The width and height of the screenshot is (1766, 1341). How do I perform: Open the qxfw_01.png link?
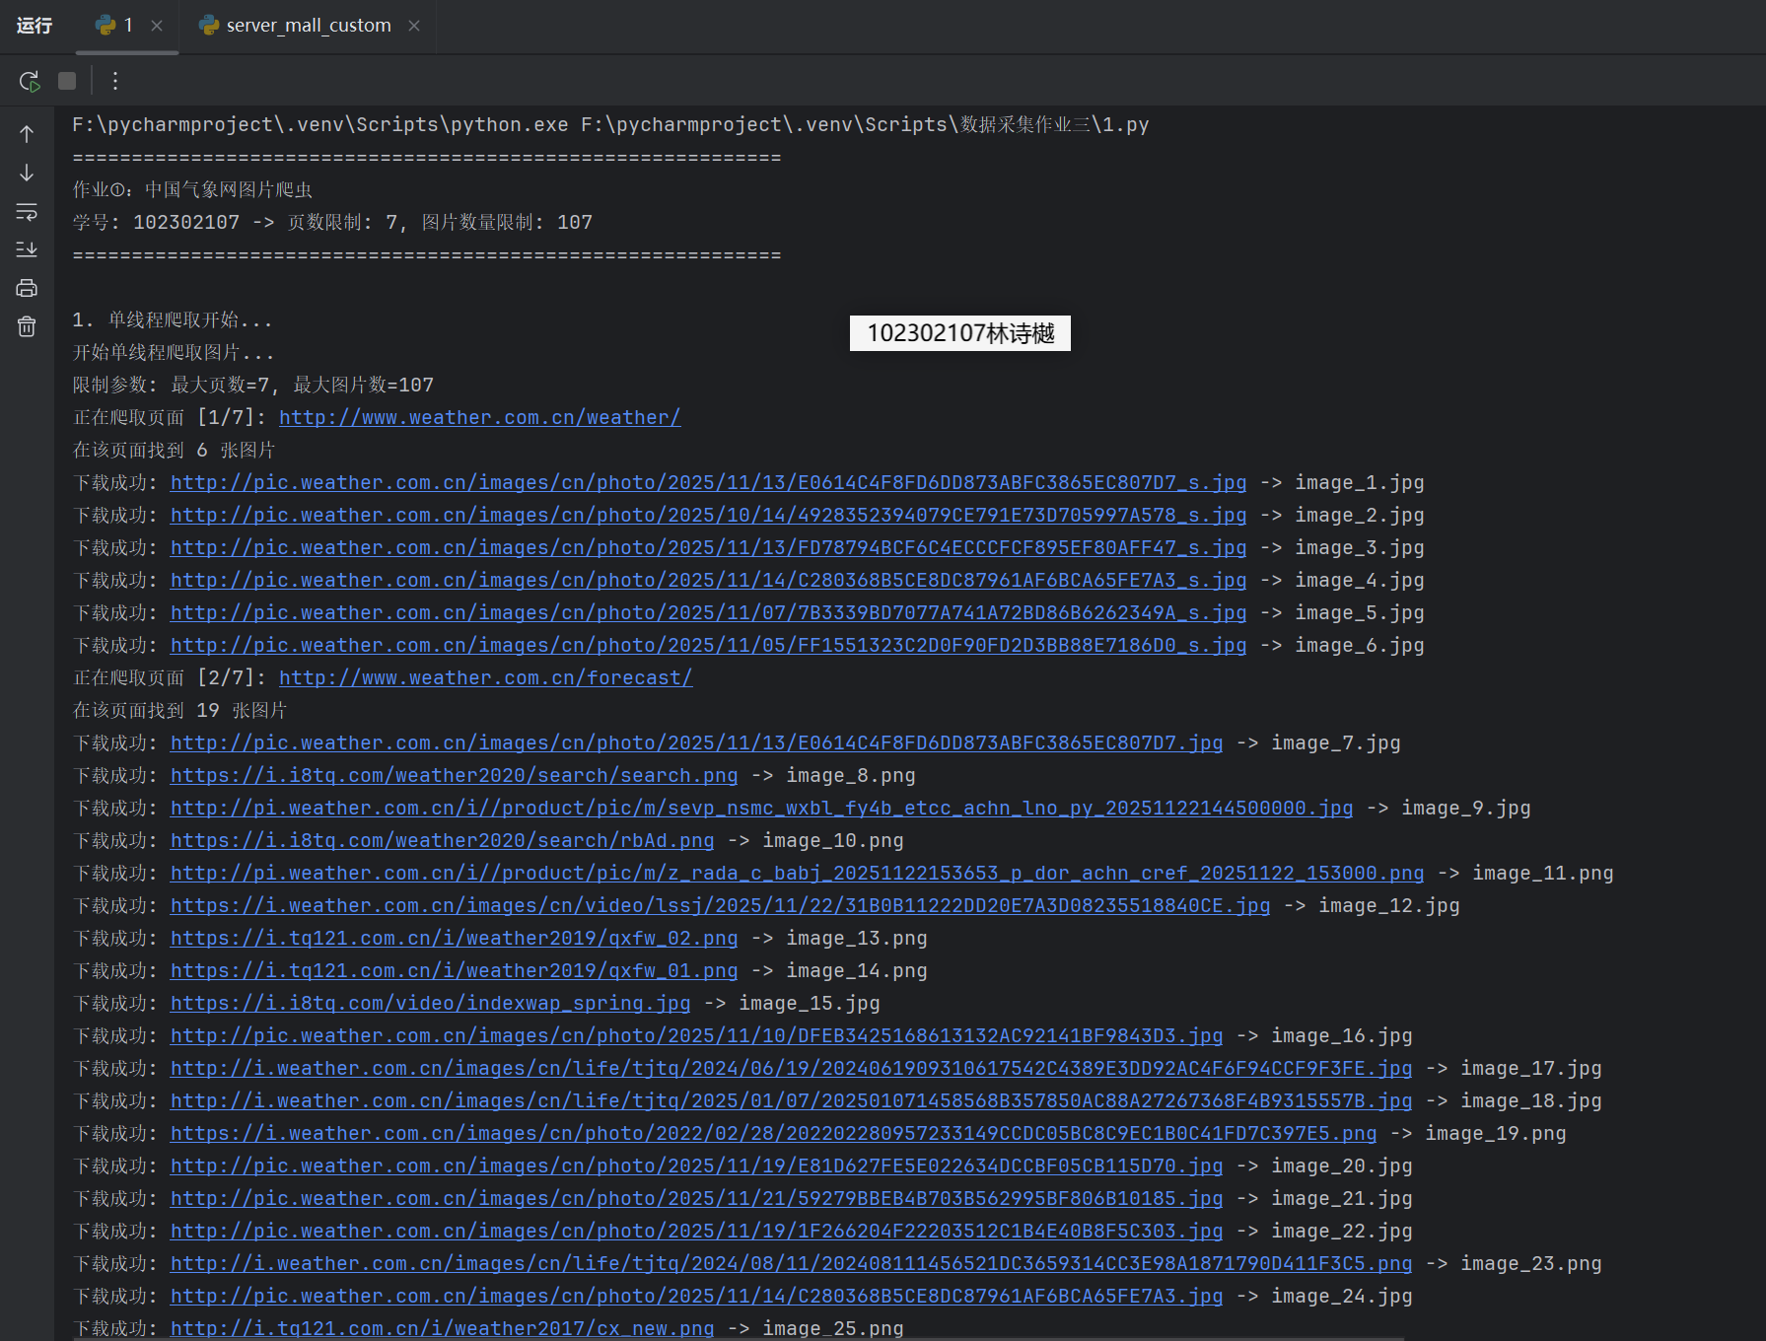[454, 971]
